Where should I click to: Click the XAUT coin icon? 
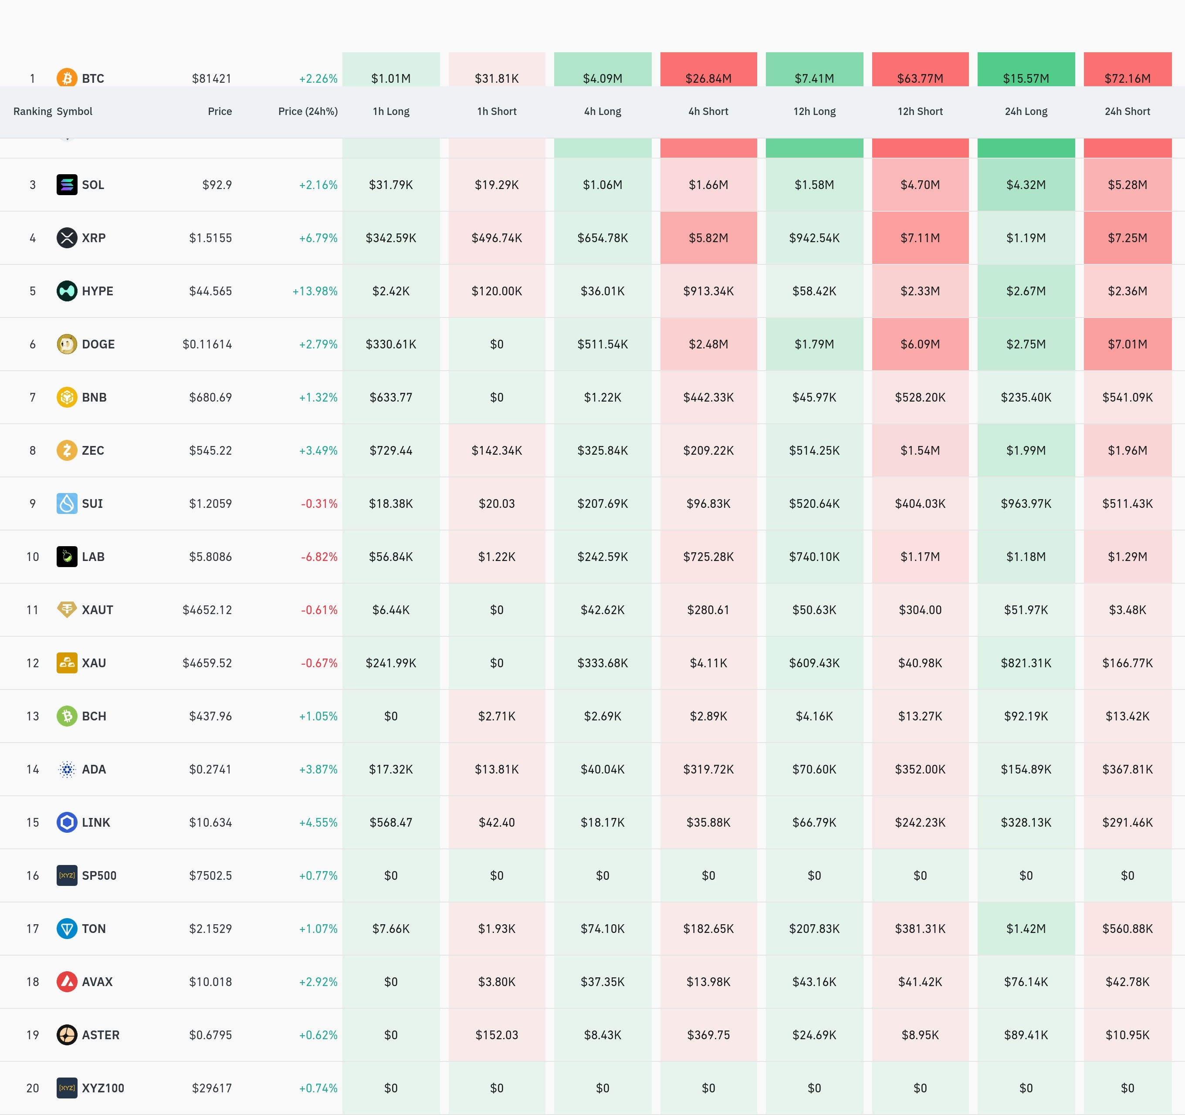point(67,610)
